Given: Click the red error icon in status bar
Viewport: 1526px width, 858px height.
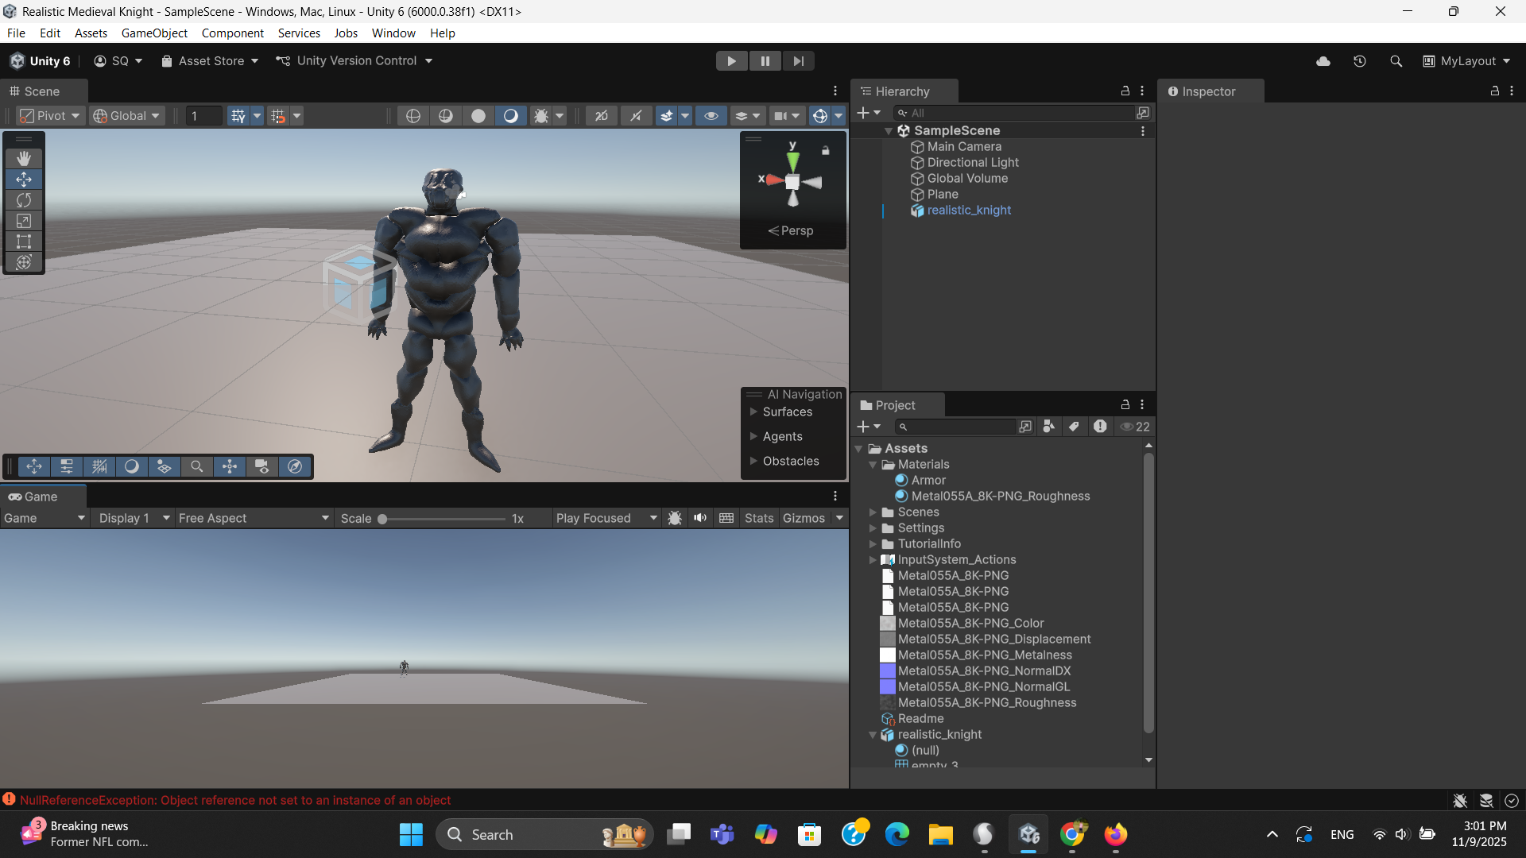Looking at the screenshot, I should [x=9, y=799].
